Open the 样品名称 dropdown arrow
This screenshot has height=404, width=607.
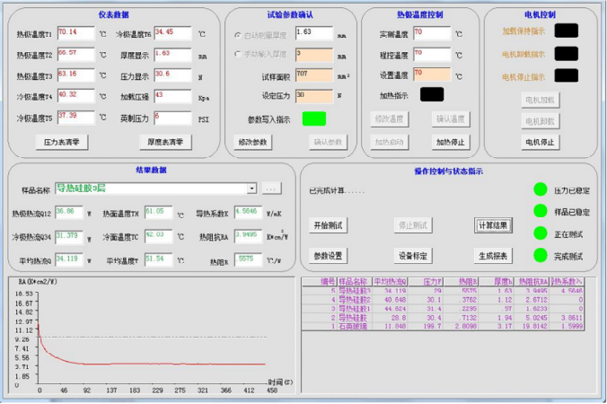253,189
